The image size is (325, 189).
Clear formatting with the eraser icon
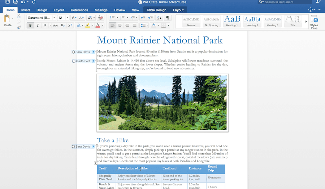100,18
